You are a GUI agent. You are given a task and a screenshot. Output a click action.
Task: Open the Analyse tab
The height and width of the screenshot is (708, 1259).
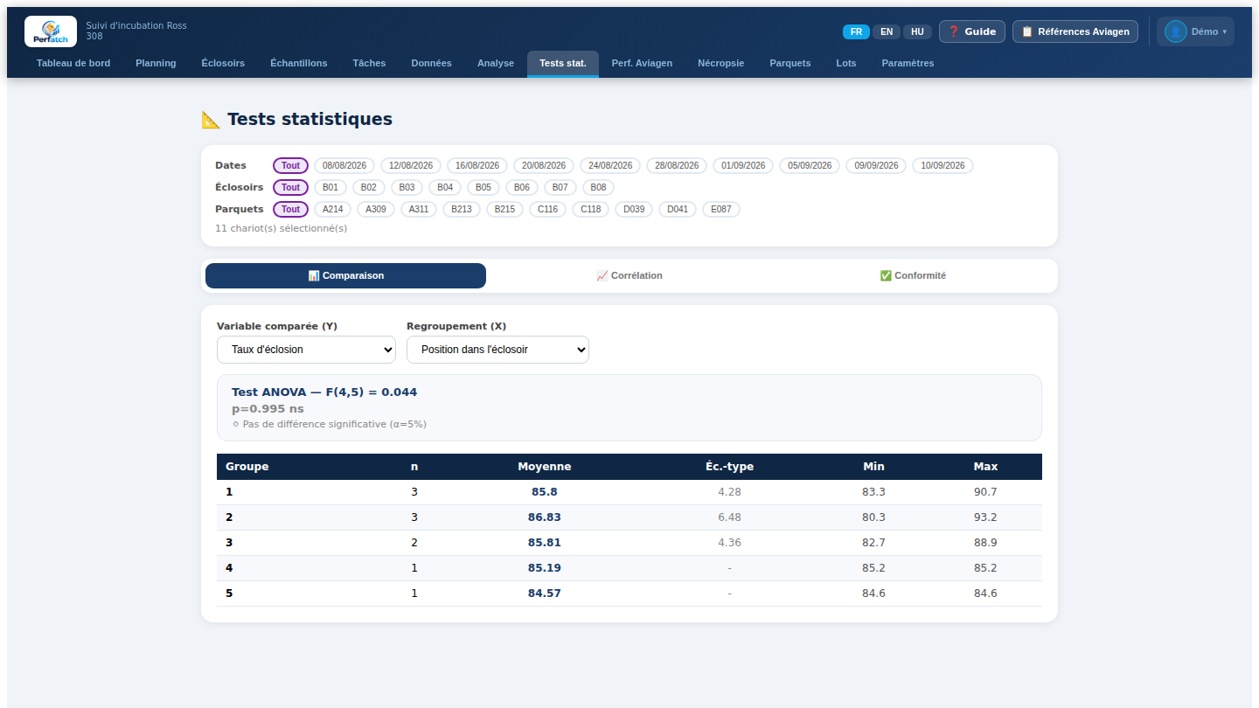(496, 64)
